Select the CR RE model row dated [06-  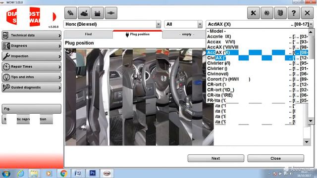pyautogui.click(x=257, y=95)
